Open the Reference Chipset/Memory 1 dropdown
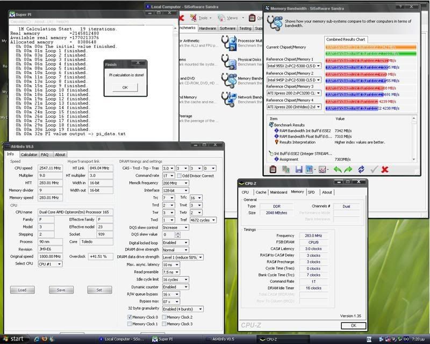Viewport: 430px width, 344px height. click(318, 66)
